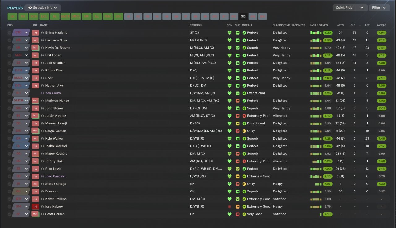This screenshot has height=228, width=396.
Task: Open Kevin De Bruyne's player profile
Action: coord(58,48)
